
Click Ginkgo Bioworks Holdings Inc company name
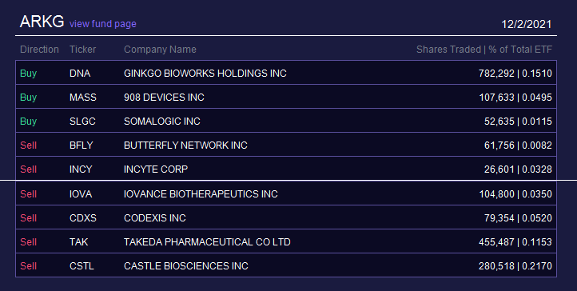coord(205,74)
